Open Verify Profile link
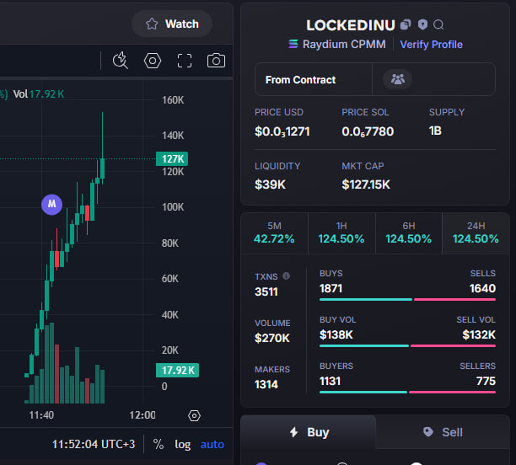Screen dimensions: 516x465 click(x=431, y=45)
